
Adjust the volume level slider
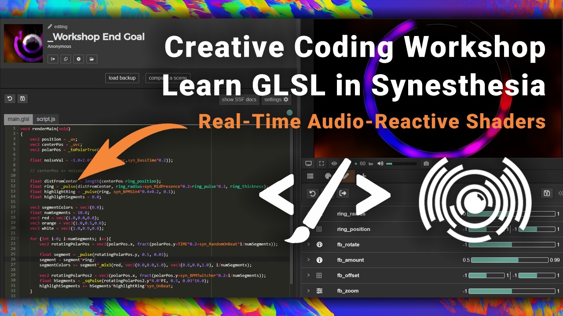pyautogui.click(x=401, y=164)
